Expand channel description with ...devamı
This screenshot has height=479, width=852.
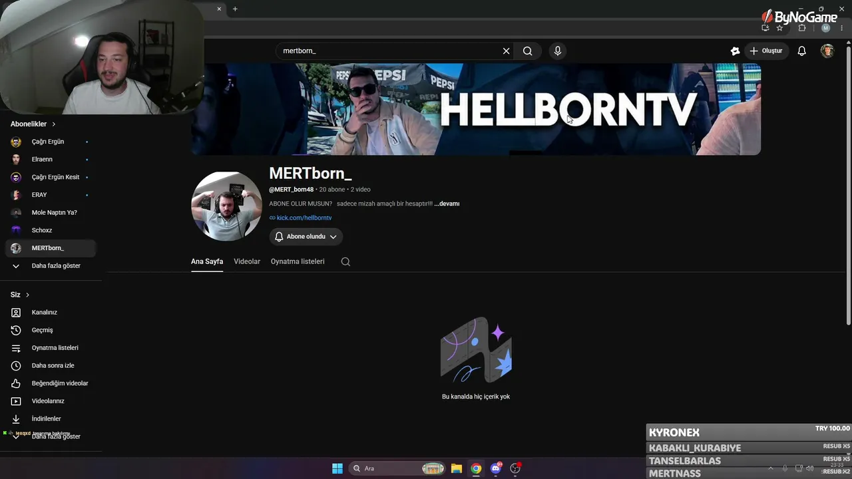click(447, 204)
